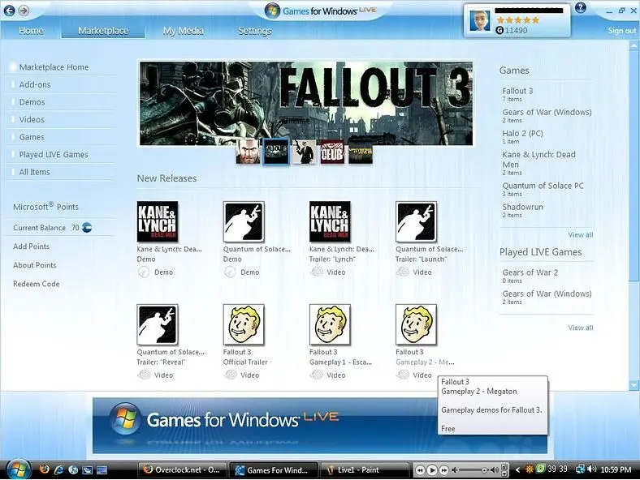The width and height of the screenshot is (640, 480).
Task: Open Halo 2 (PC) in Games list
Action: (522, 133)
